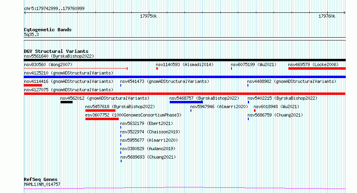Open nsv4541473 gnomAD variant label

(164, 81)
